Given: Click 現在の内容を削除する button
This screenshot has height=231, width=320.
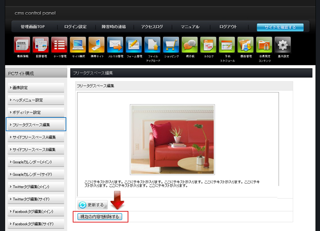Looking at the screenshot, I should tap(99, 216).
